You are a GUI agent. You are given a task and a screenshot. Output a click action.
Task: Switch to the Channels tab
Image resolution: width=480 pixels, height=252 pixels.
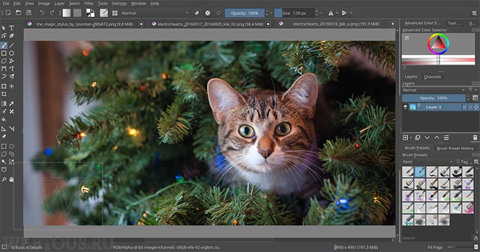432,77
